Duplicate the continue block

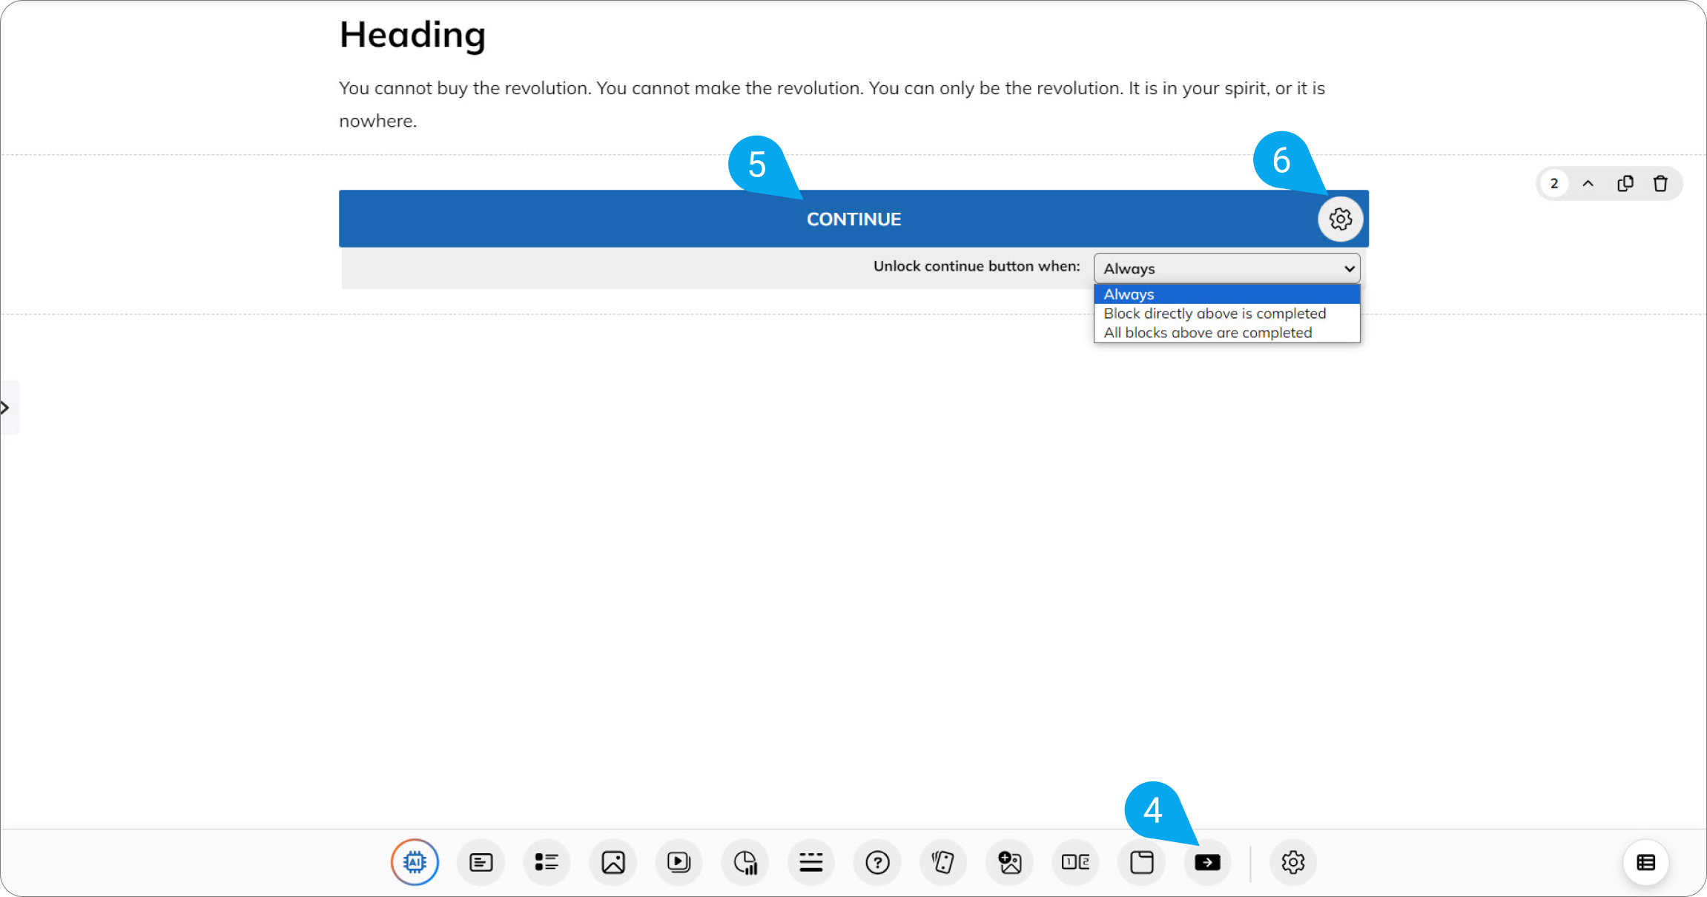click(1625, 183)
